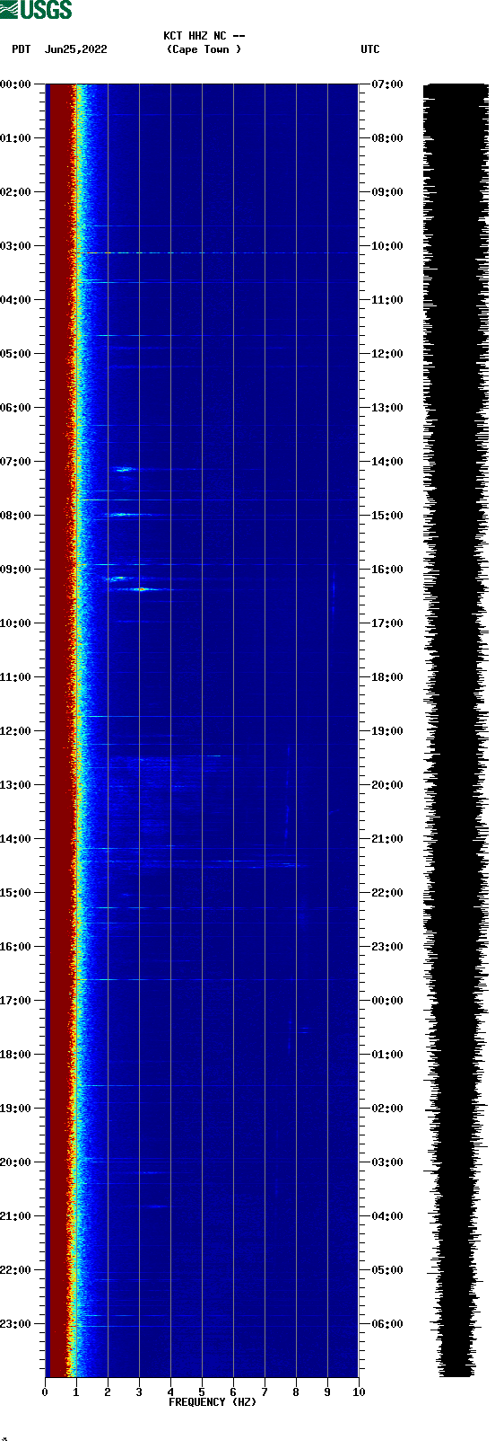The width and height of the screenshot is (495, 1449).
Task: Click the UTC axis '07:00' time label
Action: point(387,84)
